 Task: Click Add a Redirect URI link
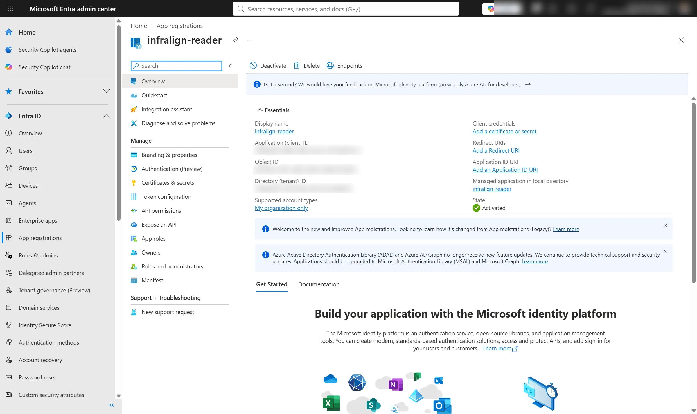click(x=496, y=150)
